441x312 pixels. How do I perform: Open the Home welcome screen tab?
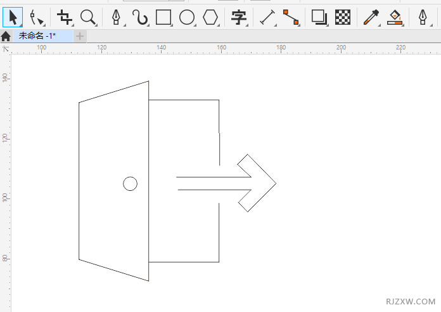[6, 36]
